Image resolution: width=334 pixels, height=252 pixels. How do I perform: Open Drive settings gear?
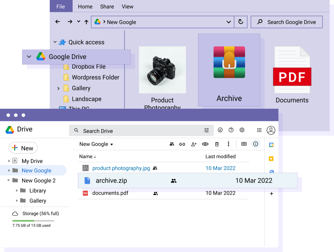coord(242,130)
